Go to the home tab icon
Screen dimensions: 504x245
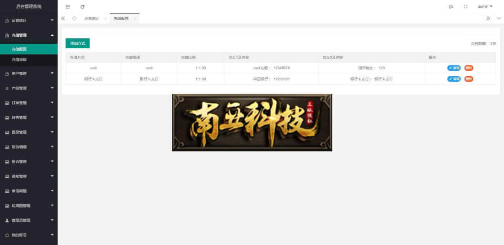pos(74,18)
